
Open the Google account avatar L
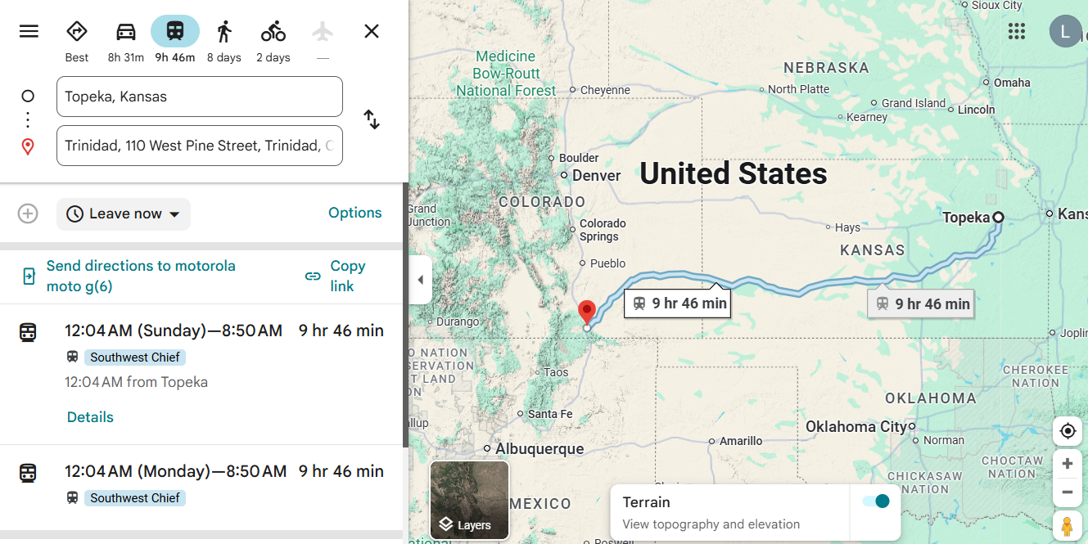tap(1065, 31)
